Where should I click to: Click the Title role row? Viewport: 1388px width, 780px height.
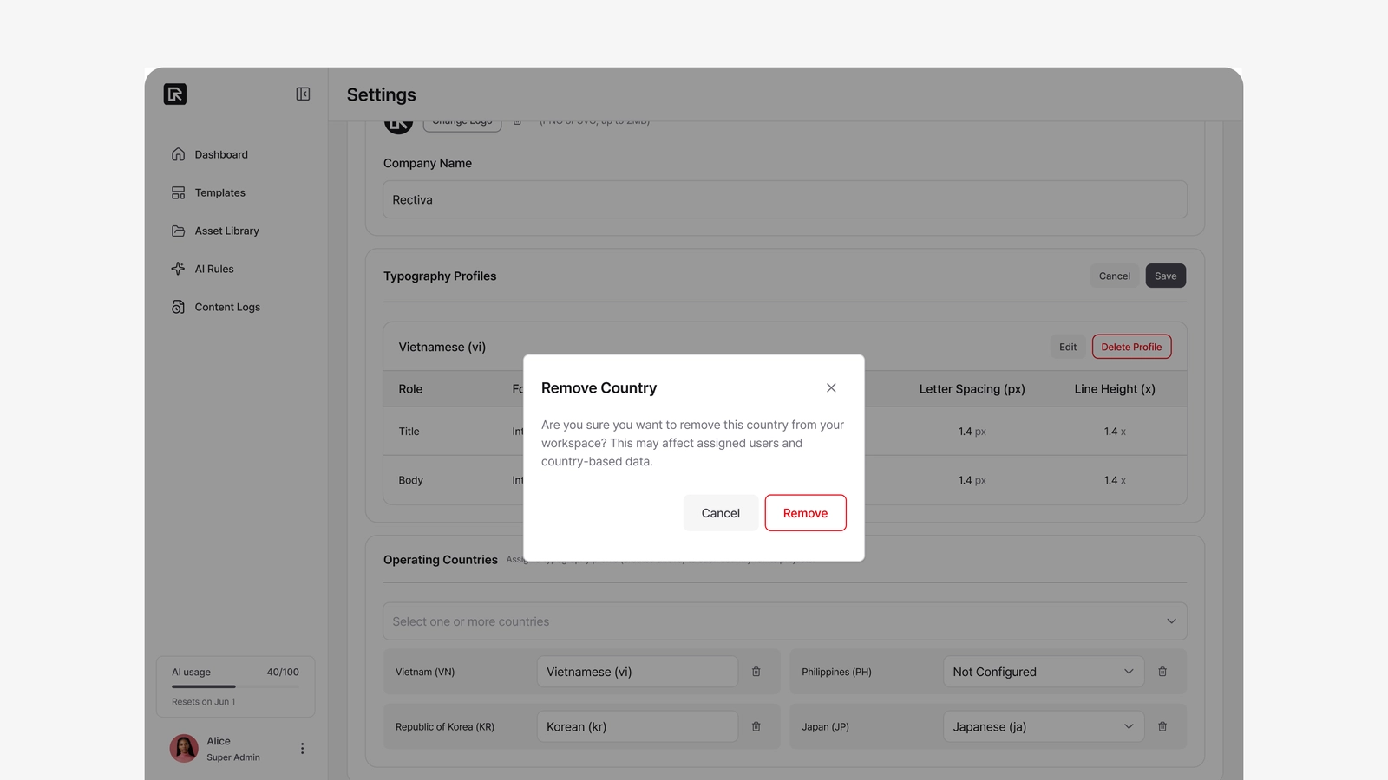coord(785,432)
